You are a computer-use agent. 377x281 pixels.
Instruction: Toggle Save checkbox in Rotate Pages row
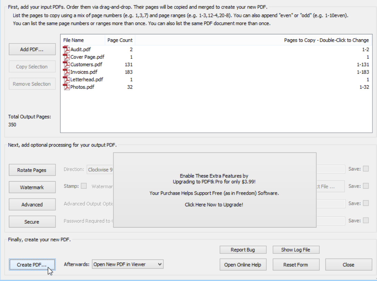pyautogui.click(x=366, y=169)
